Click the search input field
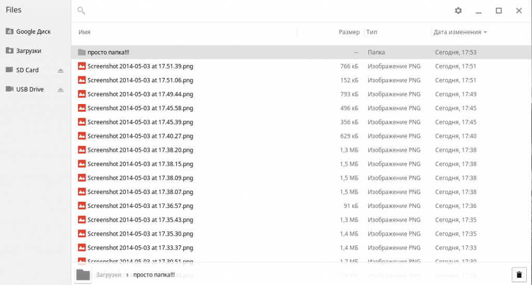This screenshot has height=285, width=532. tap(260, 11)
